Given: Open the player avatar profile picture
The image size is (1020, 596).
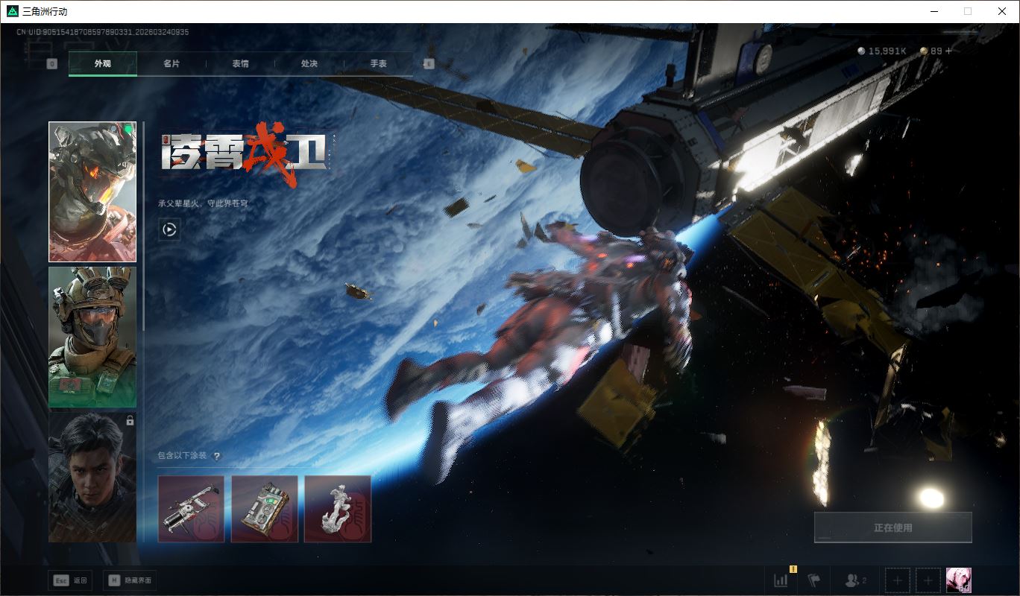Looking at the screenshot, I should [958, 580].
